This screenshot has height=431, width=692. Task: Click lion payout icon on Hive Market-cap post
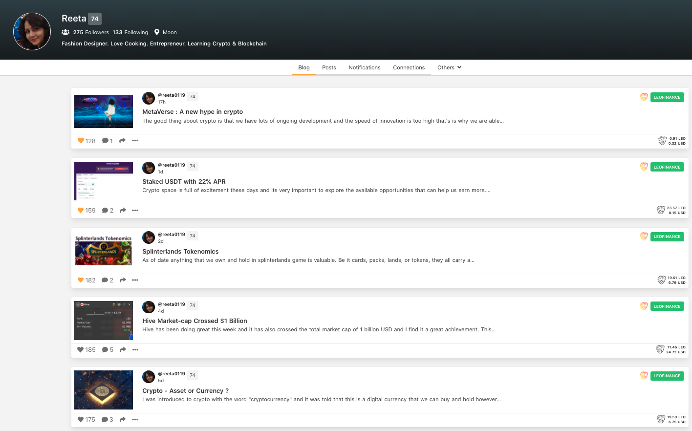pyautogui.click(x=660, y=349)
